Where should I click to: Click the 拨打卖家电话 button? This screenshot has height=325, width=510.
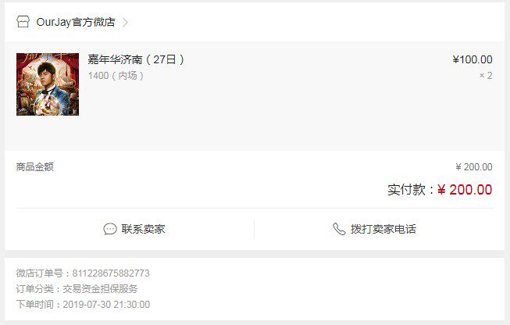(374, 229)
